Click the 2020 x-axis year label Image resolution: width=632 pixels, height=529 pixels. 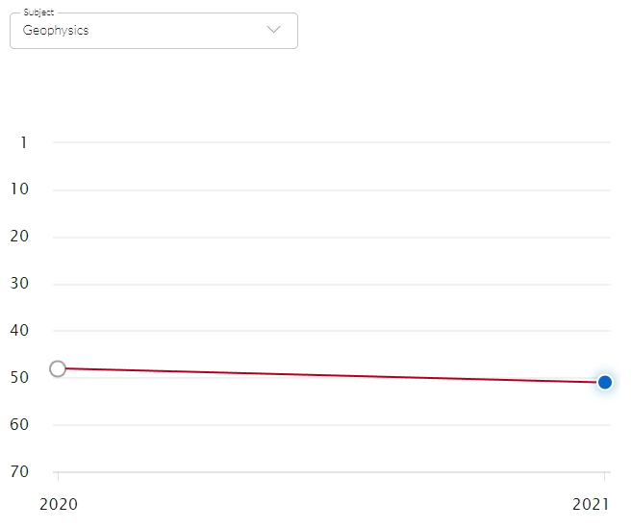click(59, 504)
